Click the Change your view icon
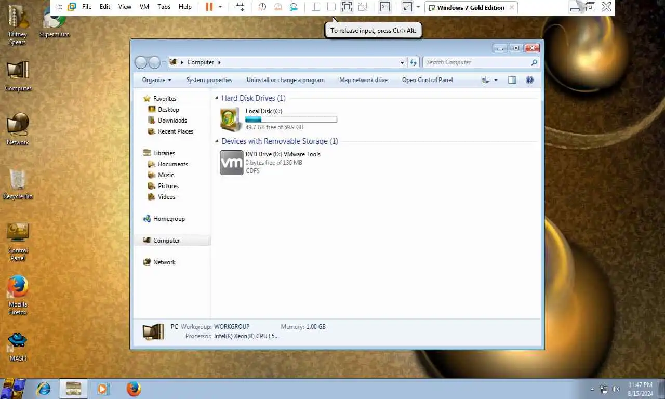The height and width of the screenshot is (399, 665). pyautogui.click(x=486, y=80)
